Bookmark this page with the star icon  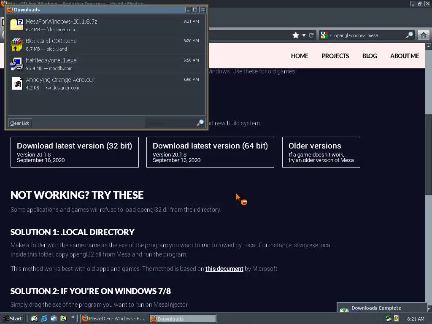point(296,35)
